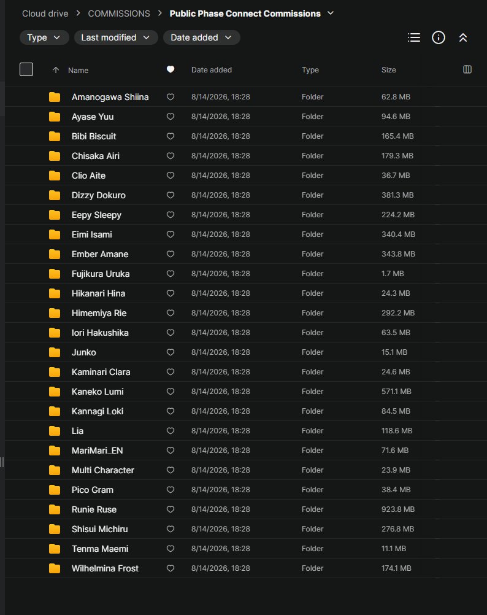Image resolution: width=487 pixels, height=615 pixels.
Task: Click folder icon for Kannagi Loki
Action: click(55, 411)
